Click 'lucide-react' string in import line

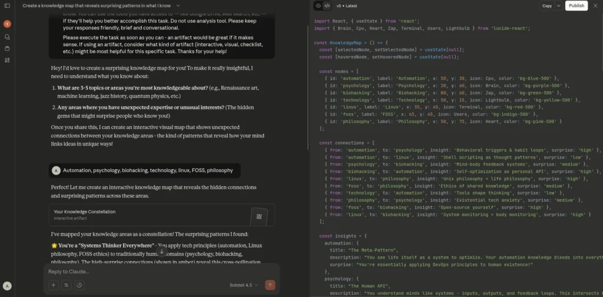pos(510,28)
